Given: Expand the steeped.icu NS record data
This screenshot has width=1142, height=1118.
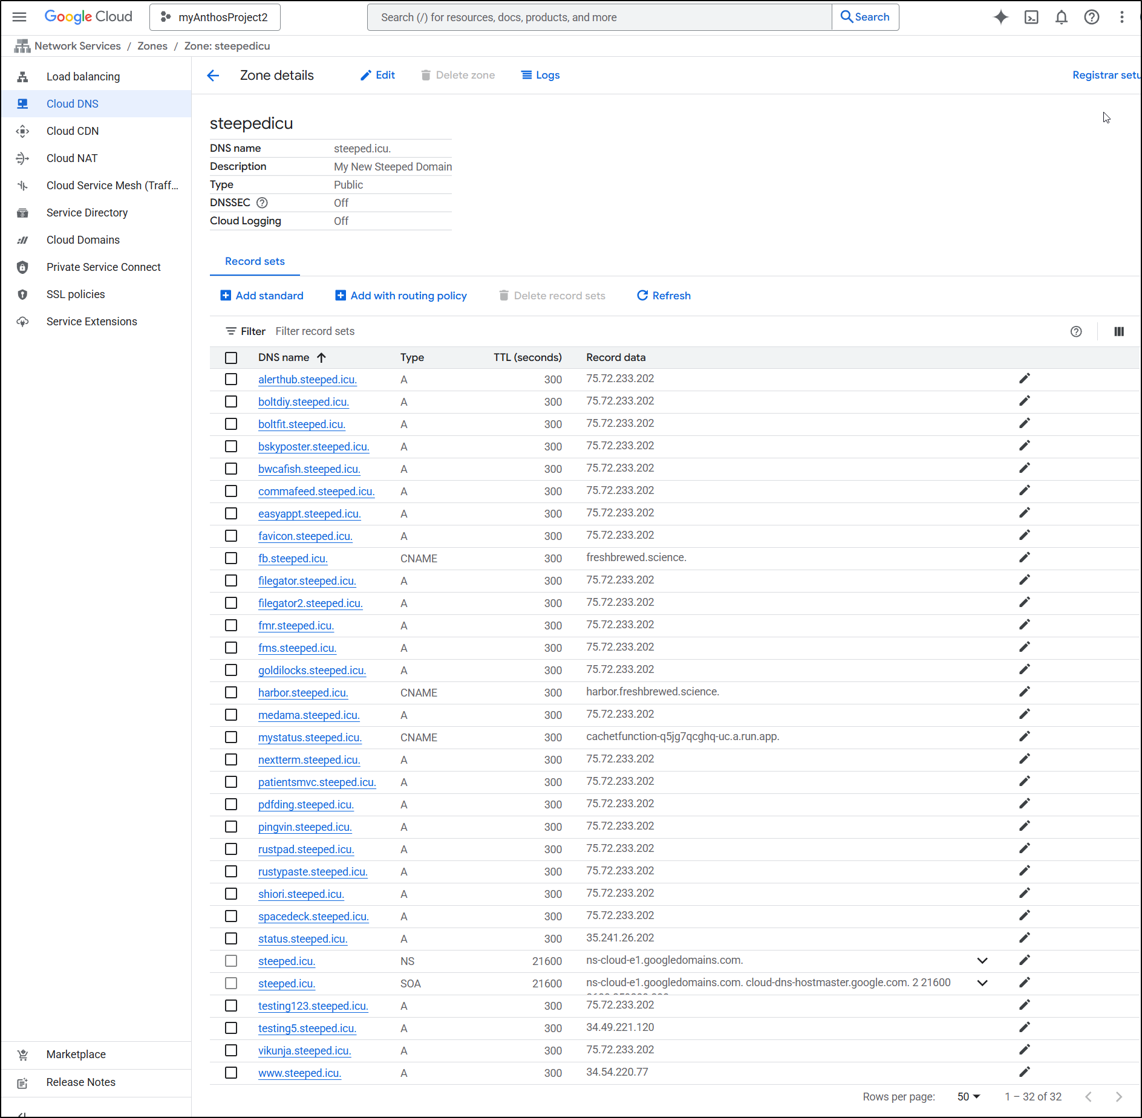Looking at the screenshot, I should 982,961.
